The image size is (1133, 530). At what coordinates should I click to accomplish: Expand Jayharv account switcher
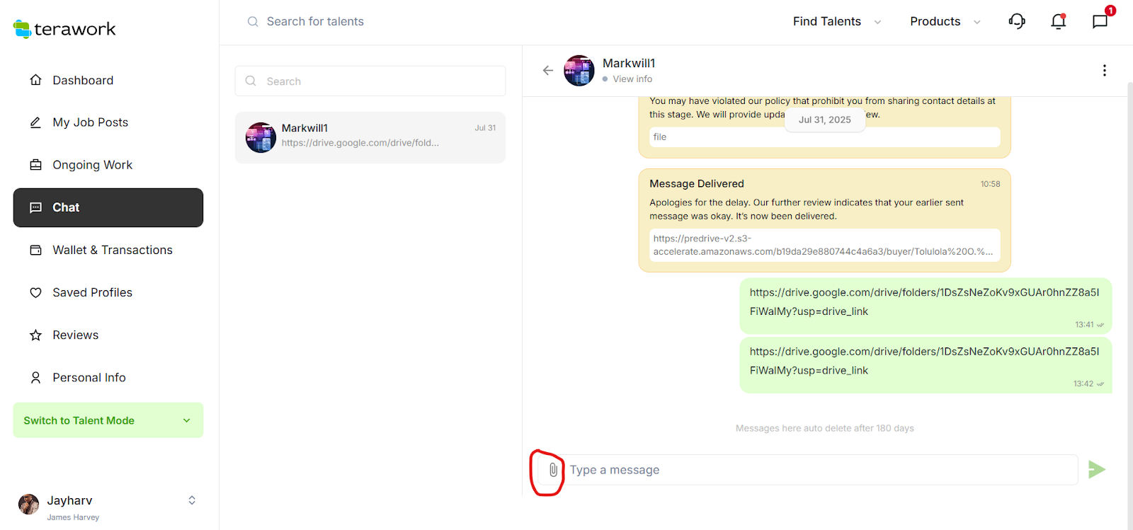pyautogui.click(x=191, y=501)
